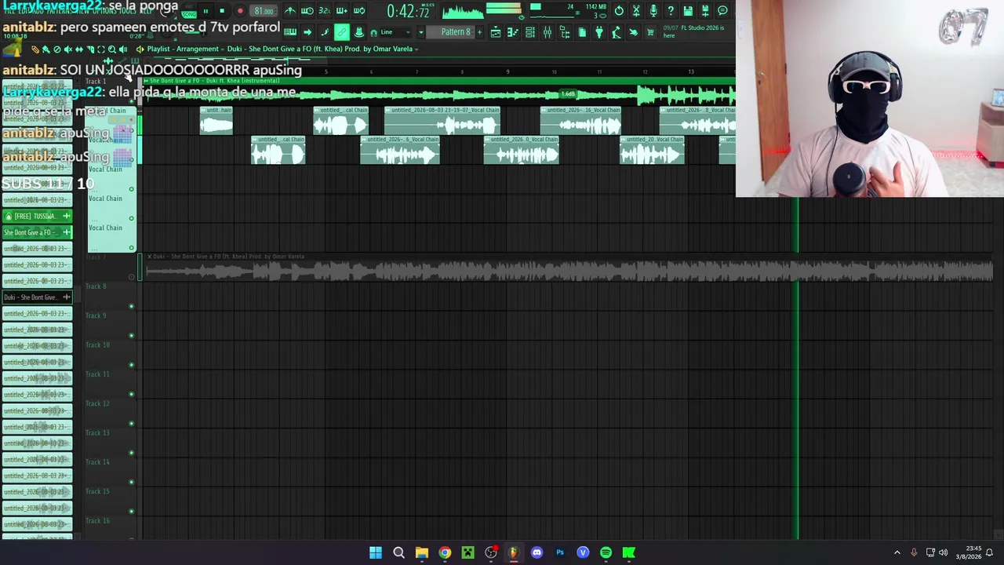Screen dimensions: 1004x565
Task: Open the shopping cart content library icon
Action: [650, 32]
